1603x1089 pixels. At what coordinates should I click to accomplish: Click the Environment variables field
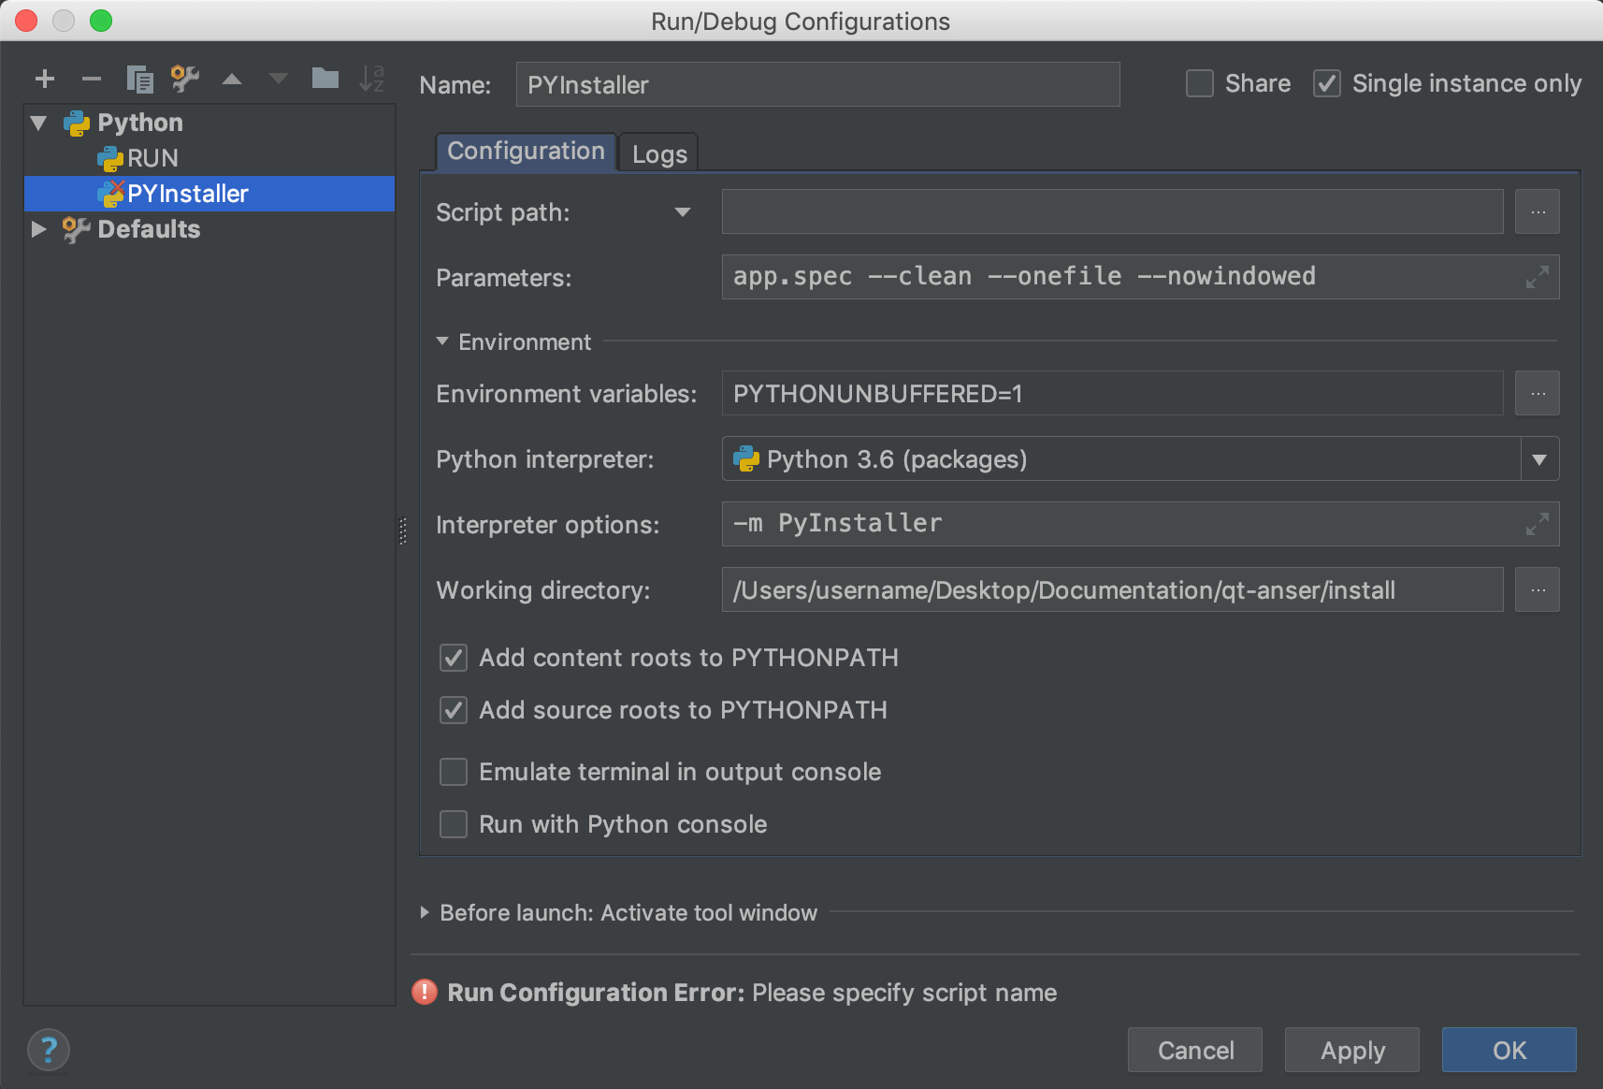1112,393
